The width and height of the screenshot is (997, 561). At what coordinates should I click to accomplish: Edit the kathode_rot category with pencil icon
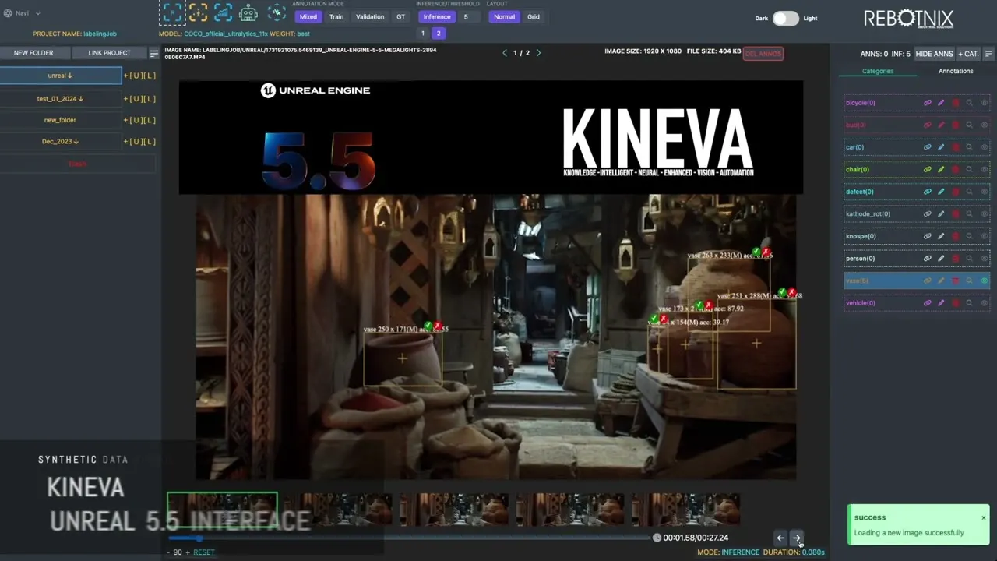point(941,213)
